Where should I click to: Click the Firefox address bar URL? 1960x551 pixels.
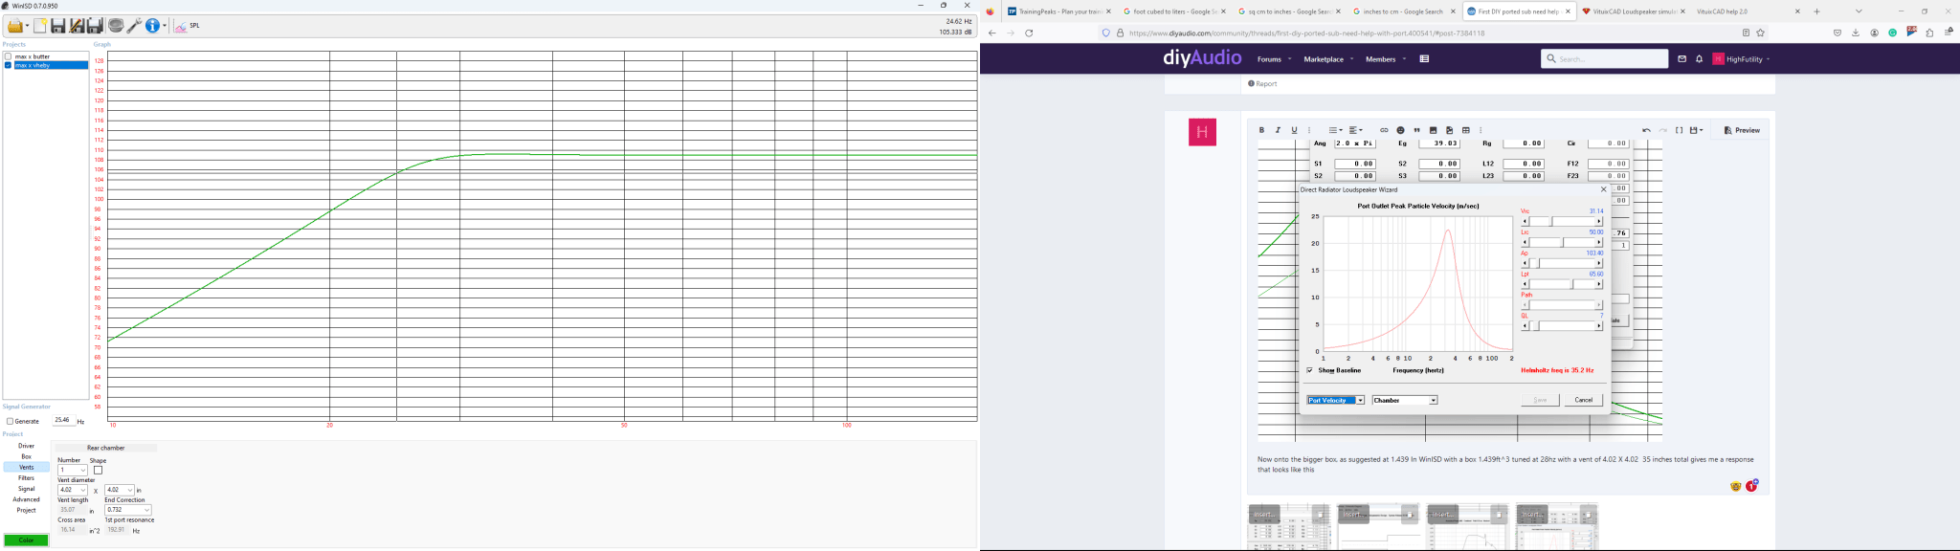(x=1306, y=33)
